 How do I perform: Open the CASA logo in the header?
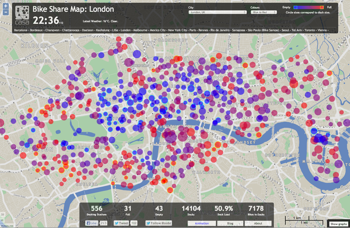pos(22,15)
